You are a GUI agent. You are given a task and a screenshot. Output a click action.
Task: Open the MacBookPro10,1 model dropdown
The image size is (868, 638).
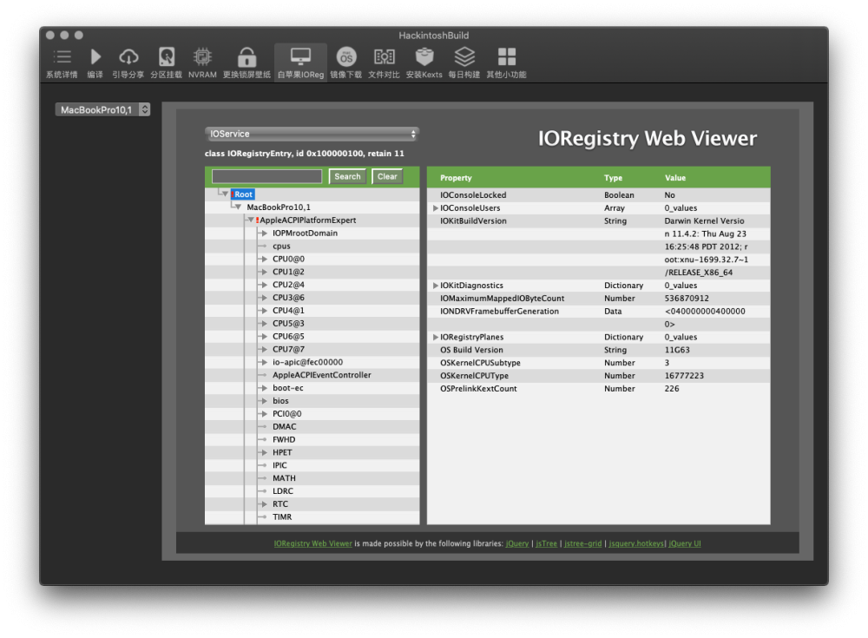(x=102, y=109)
